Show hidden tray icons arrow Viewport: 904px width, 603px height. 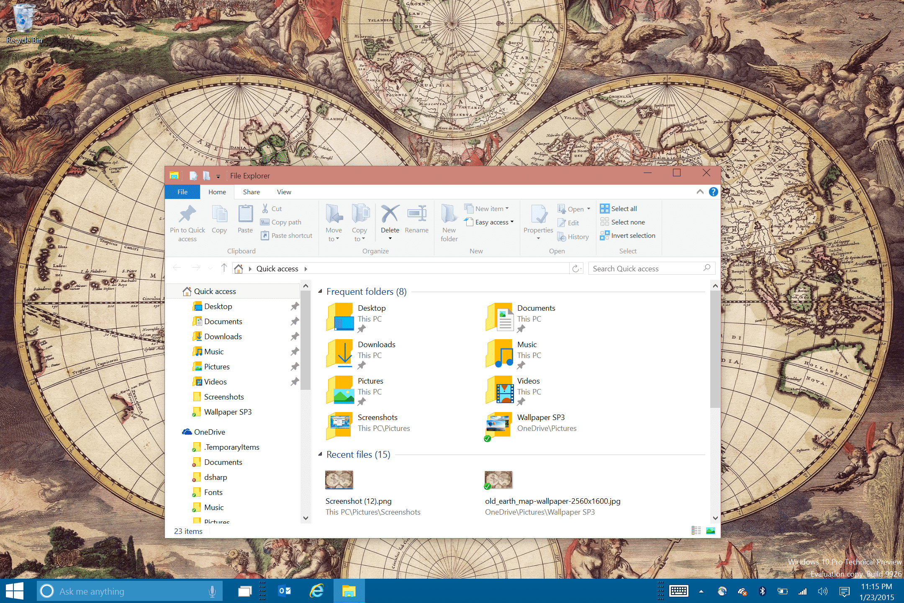(701, 592)
